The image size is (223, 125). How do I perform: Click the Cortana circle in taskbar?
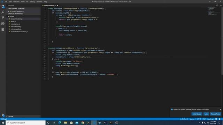point(48,123)
